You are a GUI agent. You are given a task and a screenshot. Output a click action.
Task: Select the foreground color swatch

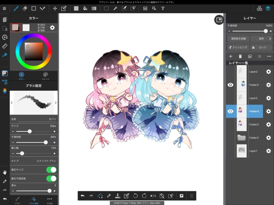(16, 28)
